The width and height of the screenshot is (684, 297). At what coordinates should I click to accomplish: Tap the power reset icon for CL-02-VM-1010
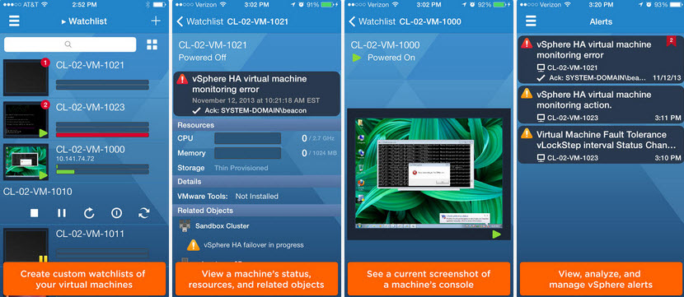click(116, 213)
